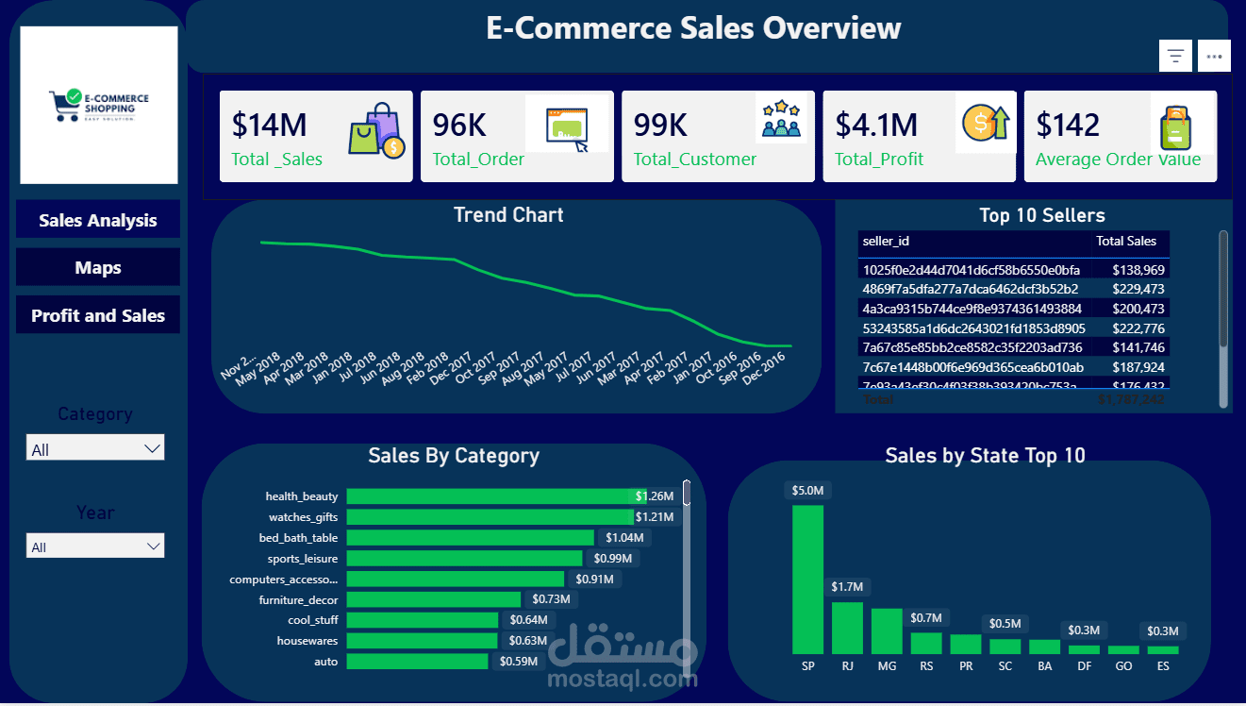Click the filter icon at top right

pos(1175,56)
